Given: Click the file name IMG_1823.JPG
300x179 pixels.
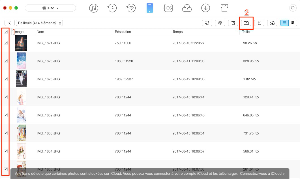Looking at the screenshot, I should [x=48, y=61].
